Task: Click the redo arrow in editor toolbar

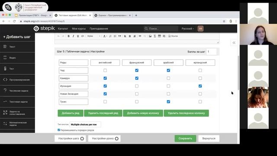Action: click(x=63, y=36)
